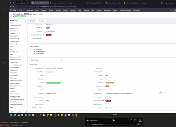Play the video with the play button

pyautogui.click(x=113, y=120)
